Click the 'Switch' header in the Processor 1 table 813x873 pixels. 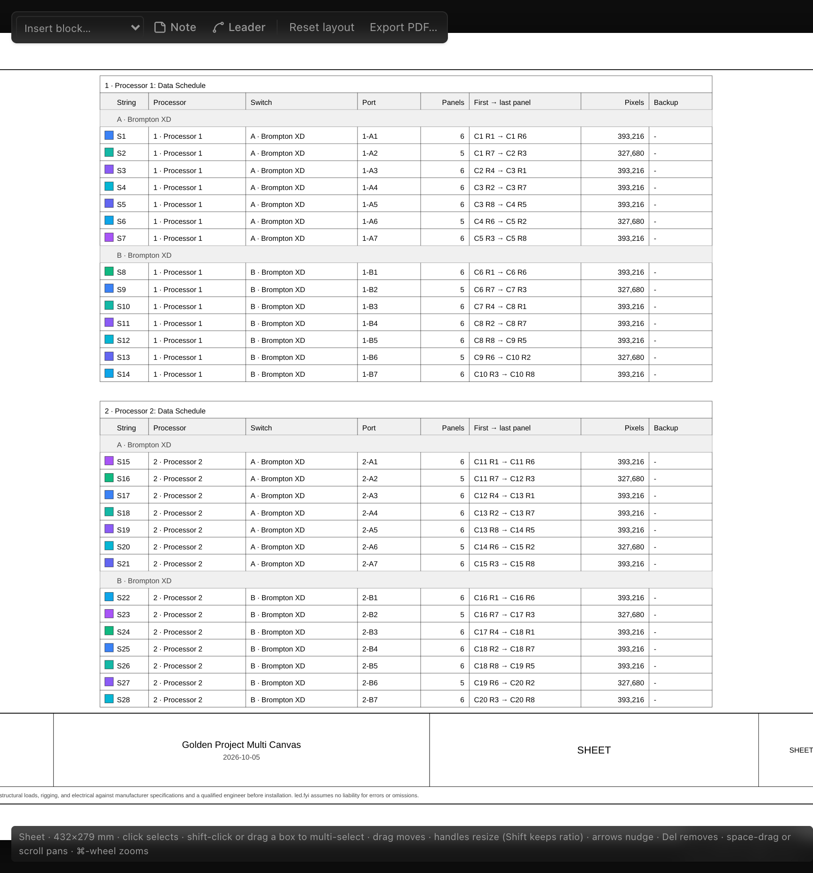click(261, 103)
